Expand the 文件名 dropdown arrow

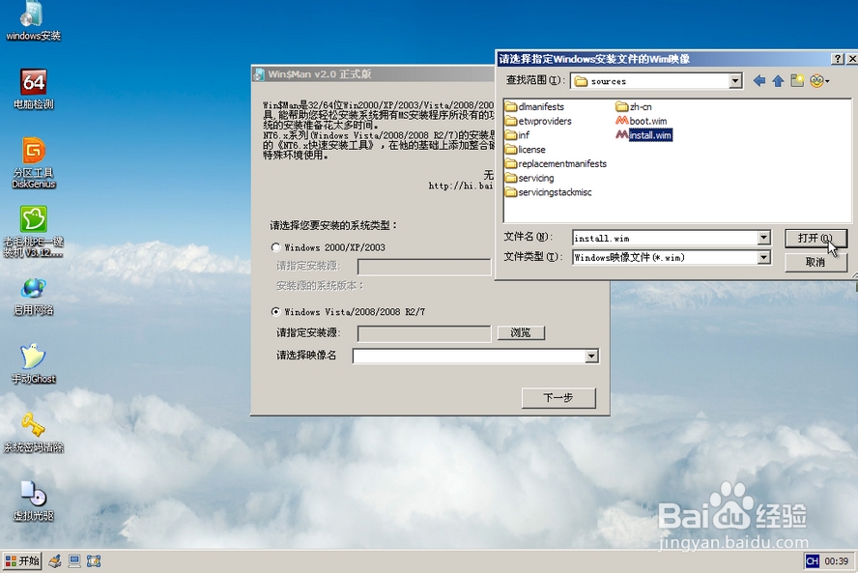click(x=764, y=238)
